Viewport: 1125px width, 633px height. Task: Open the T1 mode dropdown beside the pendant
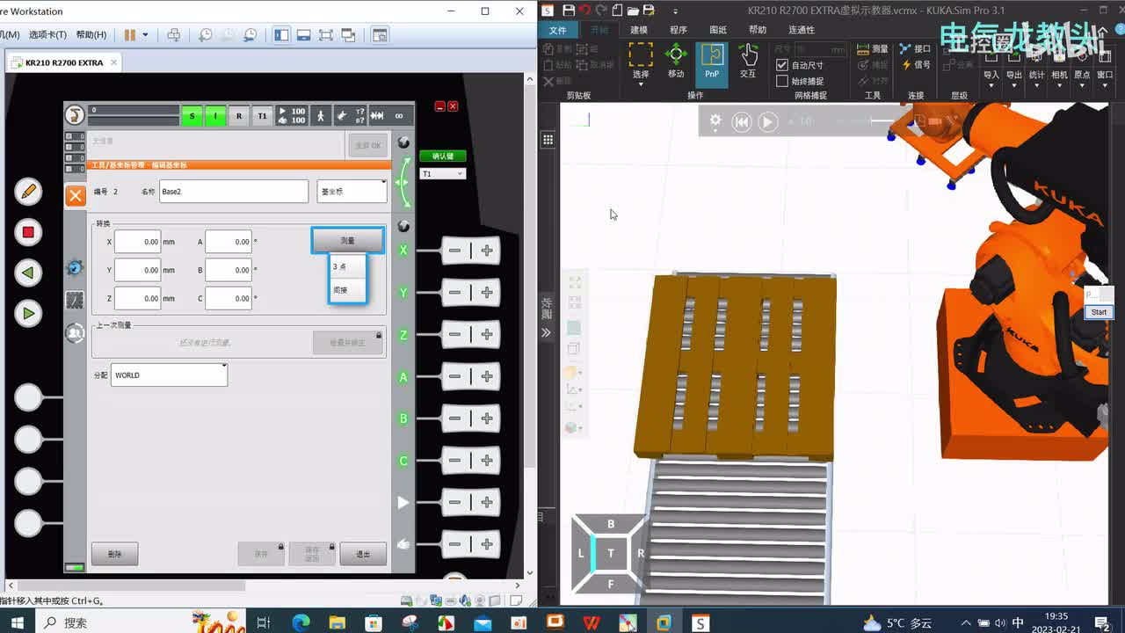(443, 174)
